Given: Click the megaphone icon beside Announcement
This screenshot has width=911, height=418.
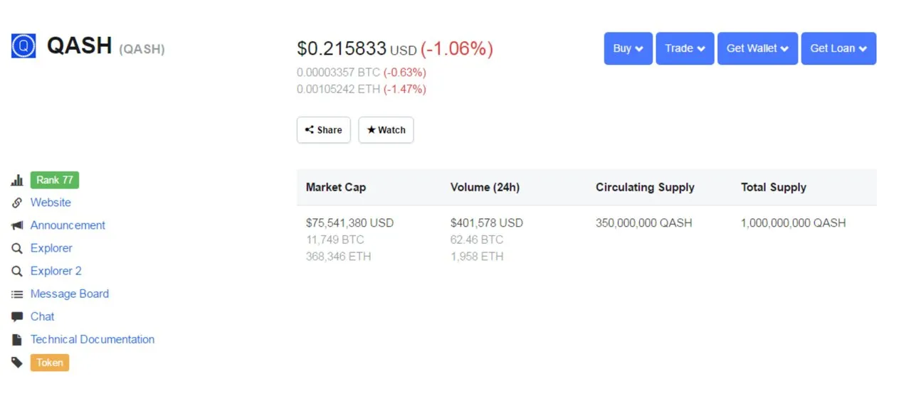Looking at the screenshot, I should (x=17, y=225).
